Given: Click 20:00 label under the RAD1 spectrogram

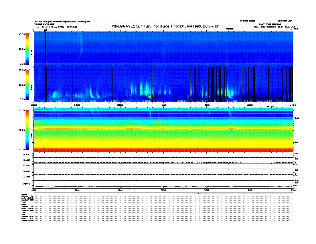Looking at the screenshot, I should pyautogui.click(x=250, y=105).
